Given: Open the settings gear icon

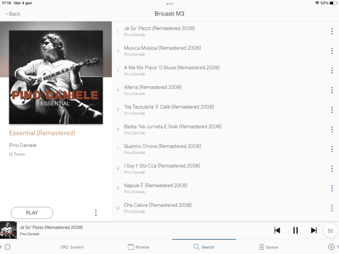Looking at the screenshot, I should click(331, 247).
